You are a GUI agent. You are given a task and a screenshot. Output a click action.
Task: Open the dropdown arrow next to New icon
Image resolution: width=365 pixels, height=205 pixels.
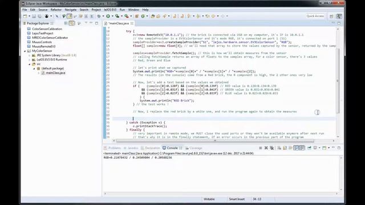pyautogui.click(x=29, y=16)
